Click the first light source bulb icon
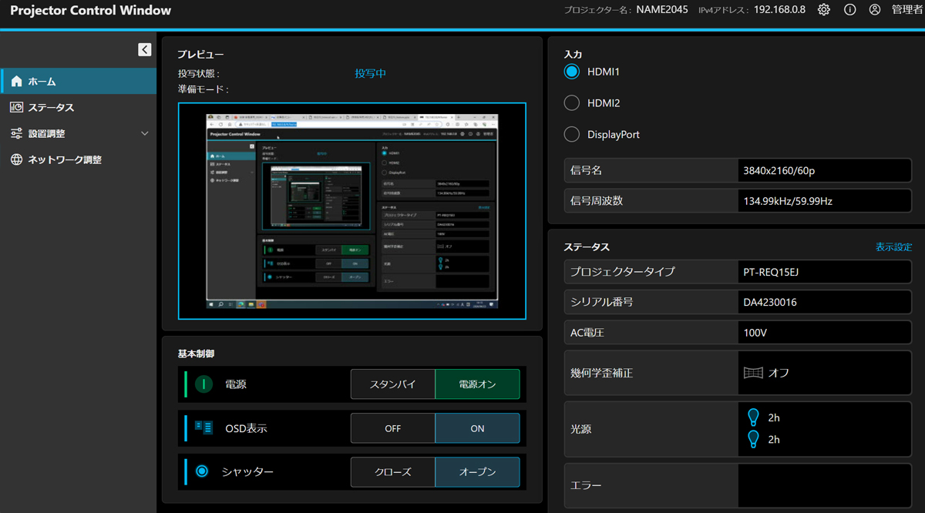Image resolution: width=925 pixels, height=513 pixels. click(754, 417)
